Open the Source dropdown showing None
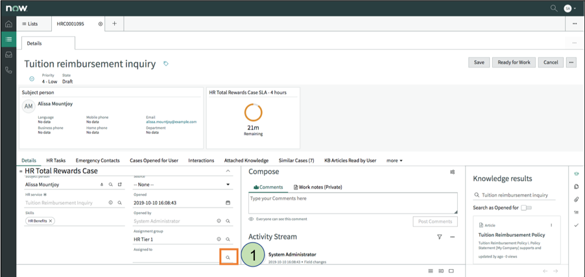Viewport: 585px width, 277px height. pos(182,184)
